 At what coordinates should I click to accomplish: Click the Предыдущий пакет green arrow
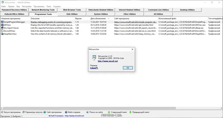(130, 112)
